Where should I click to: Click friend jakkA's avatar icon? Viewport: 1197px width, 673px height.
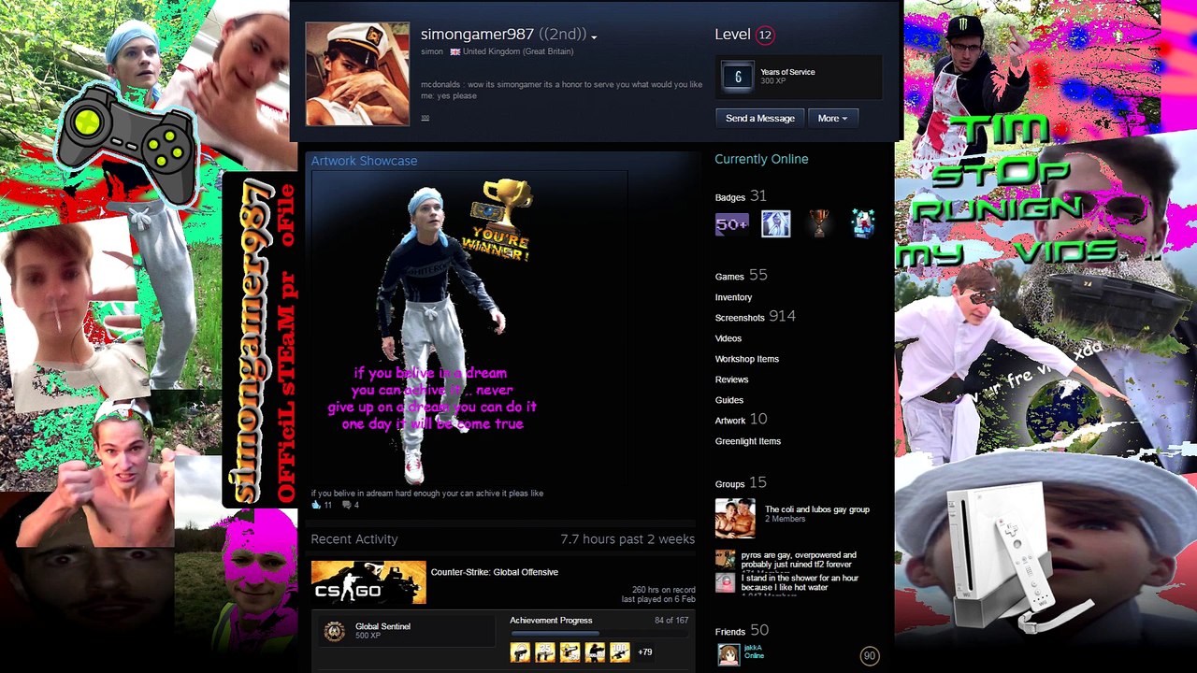coord(727,654)
